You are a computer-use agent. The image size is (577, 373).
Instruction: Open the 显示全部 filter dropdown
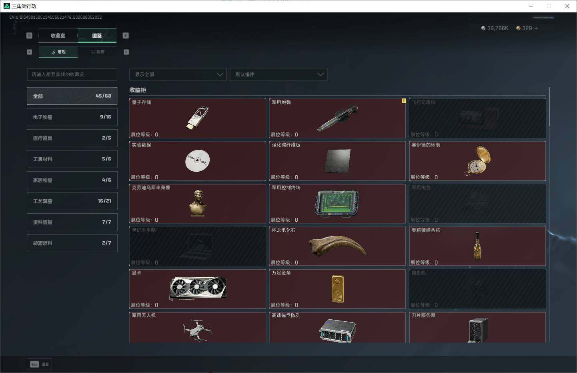178,74
